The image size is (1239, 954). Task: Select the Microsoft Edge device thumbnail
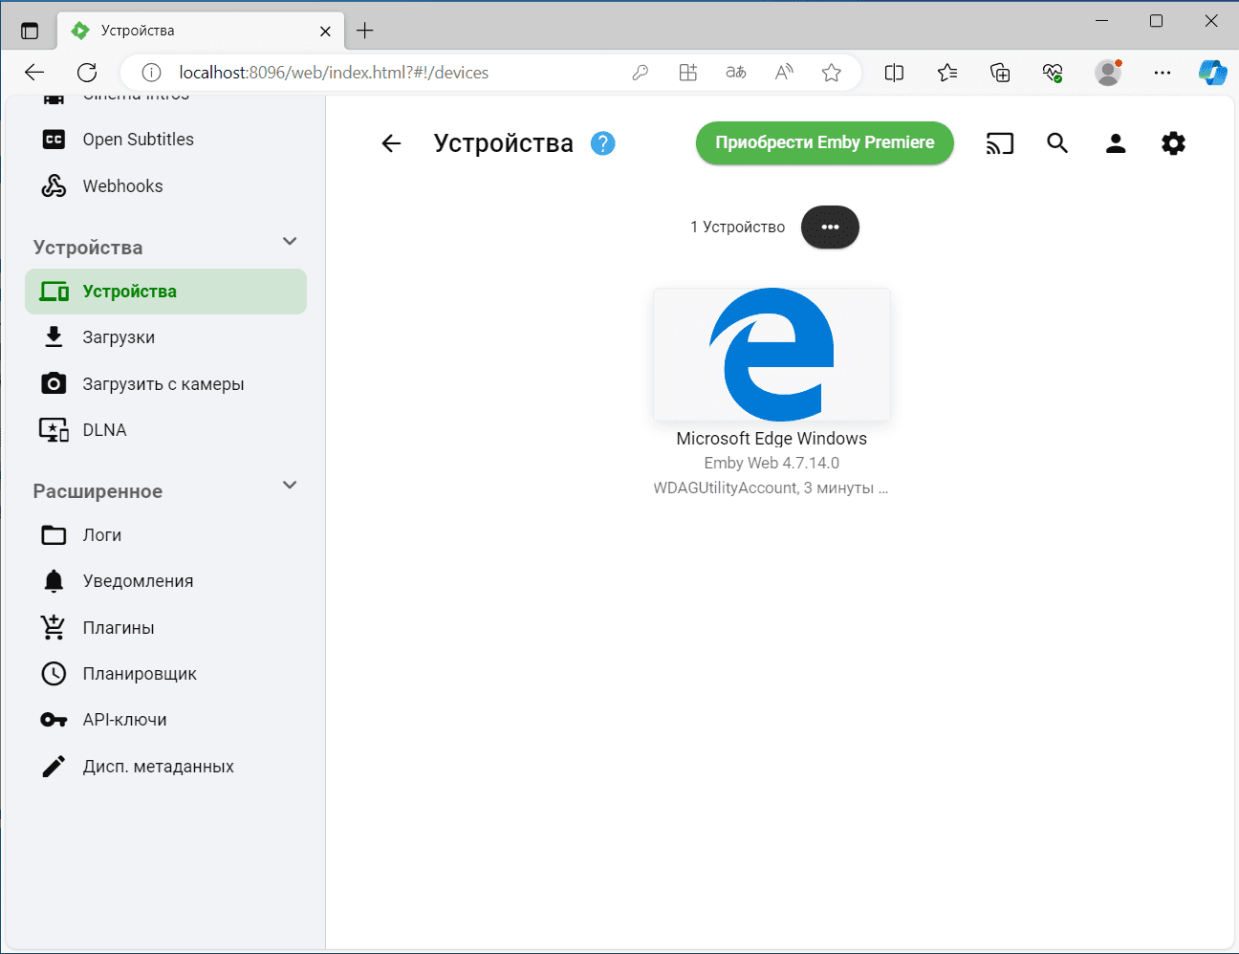click(772, 355)
